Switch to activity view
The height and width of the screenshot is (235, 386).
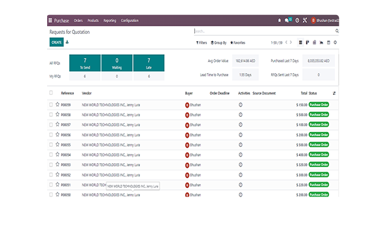(335, 42)
